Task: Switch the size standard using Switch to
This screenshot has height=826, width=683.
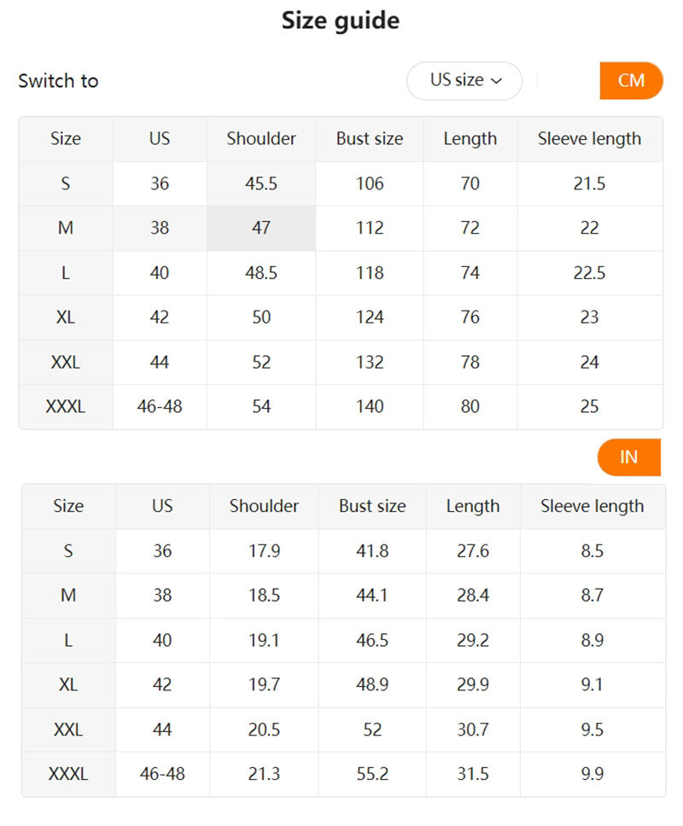Action: (x=58, y=81)
